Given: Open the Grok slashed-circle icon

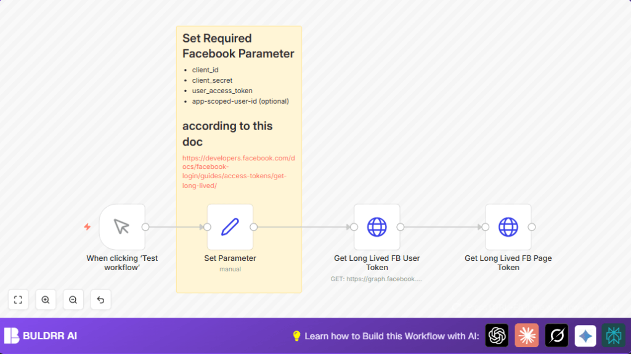Looking at the screenshot, I should click(556, 335).
